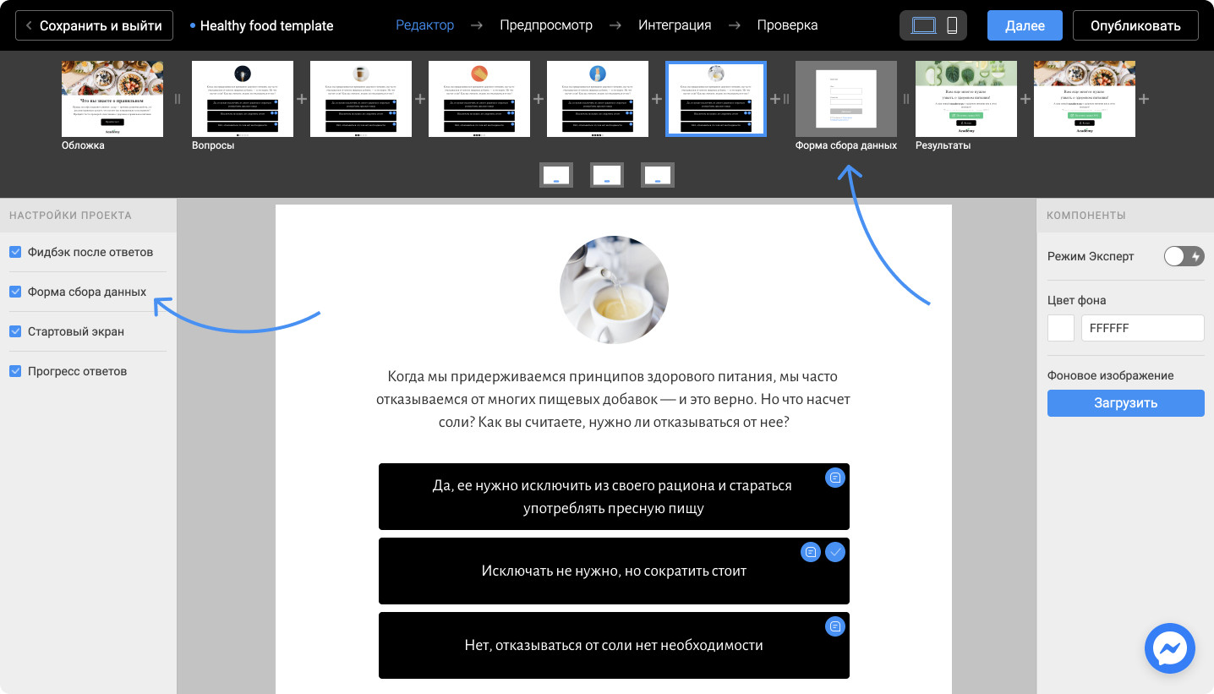The image size is (1214, 694).
Task: Select the third question slide thumbnail
Action: tap(479, 99)
